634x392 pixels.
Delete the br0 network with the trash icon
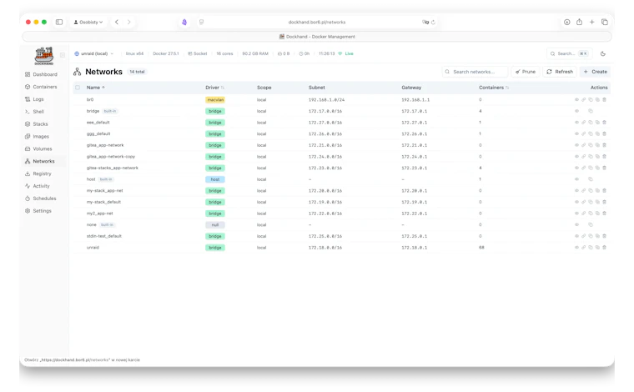pyautogui.click(x=605, y=99)
